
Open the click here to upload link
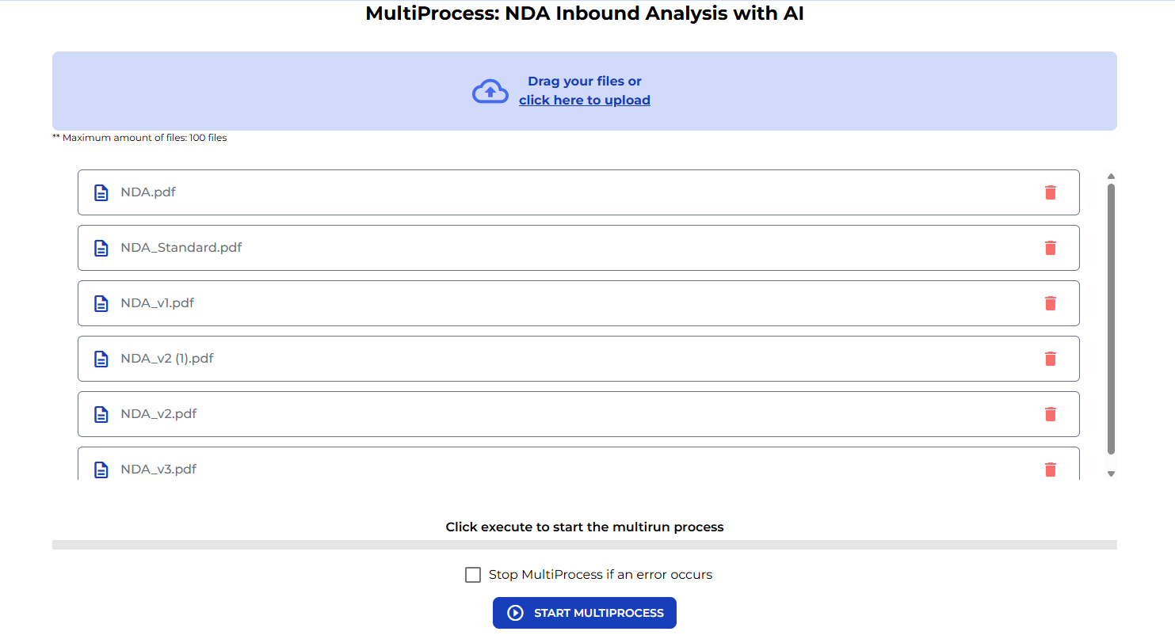585,100
